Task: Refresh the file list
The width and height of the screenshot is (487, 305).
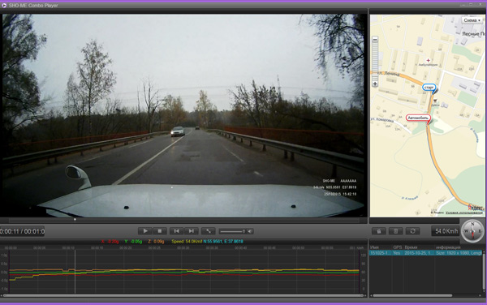Action: pos(412,231)
